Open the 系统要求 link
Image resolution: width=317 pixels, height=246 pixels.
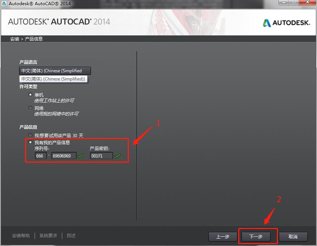point(48,236)
